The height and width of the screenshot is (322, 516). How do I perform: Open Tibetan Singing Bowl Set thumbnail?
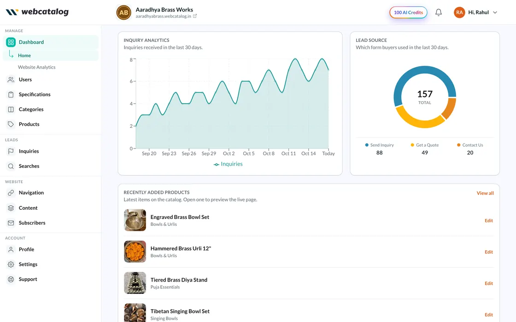coord(135,313)
